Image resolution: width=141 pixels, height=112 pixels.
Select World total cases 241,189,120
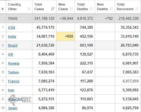(x=44, y=19)
